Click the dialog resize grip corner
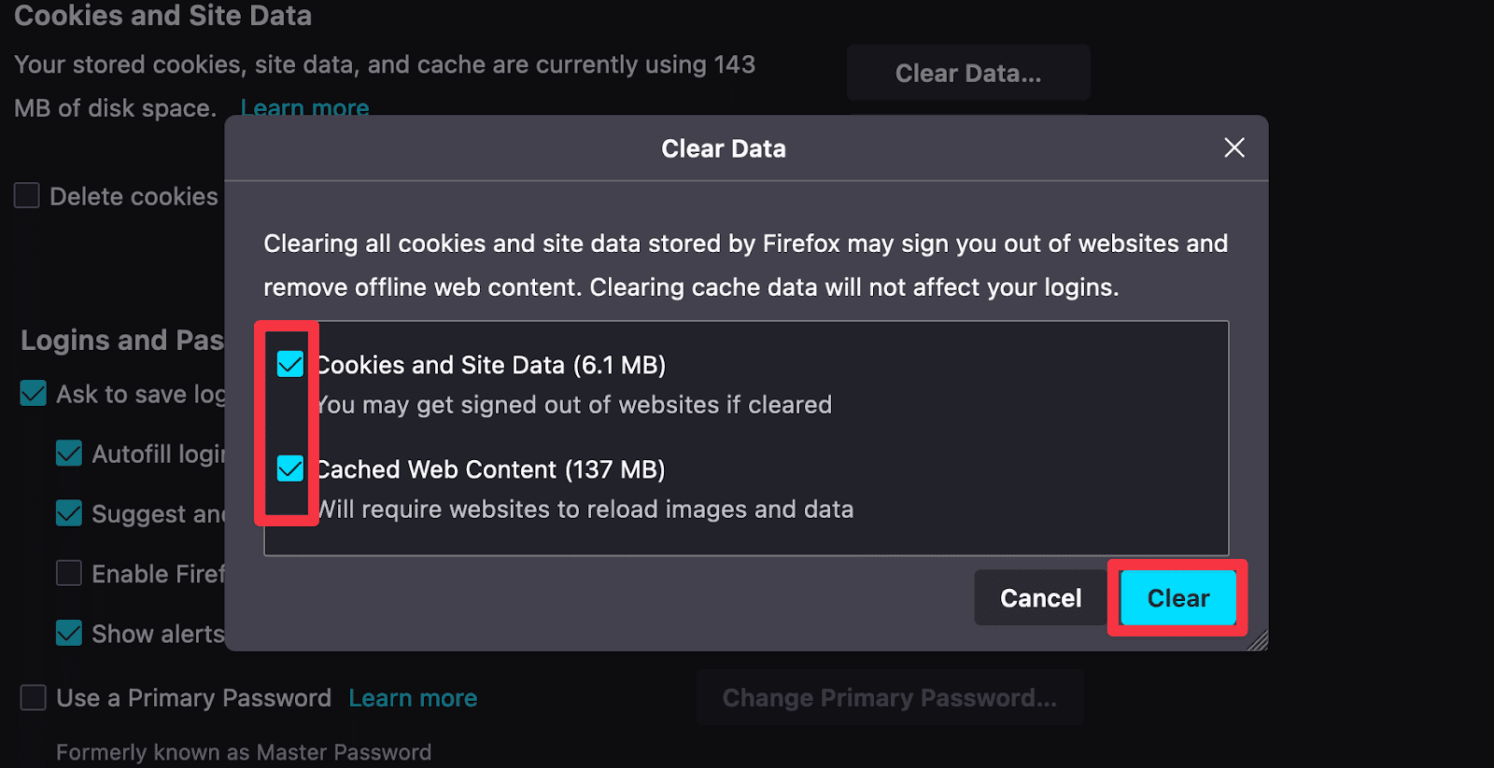 1258,640
